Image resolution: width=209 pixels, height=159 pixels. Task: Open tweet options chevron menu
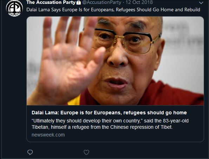(x=201, y=3)
